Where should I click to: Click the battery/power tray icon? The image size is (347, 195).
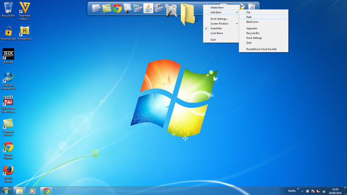point(307,191)
